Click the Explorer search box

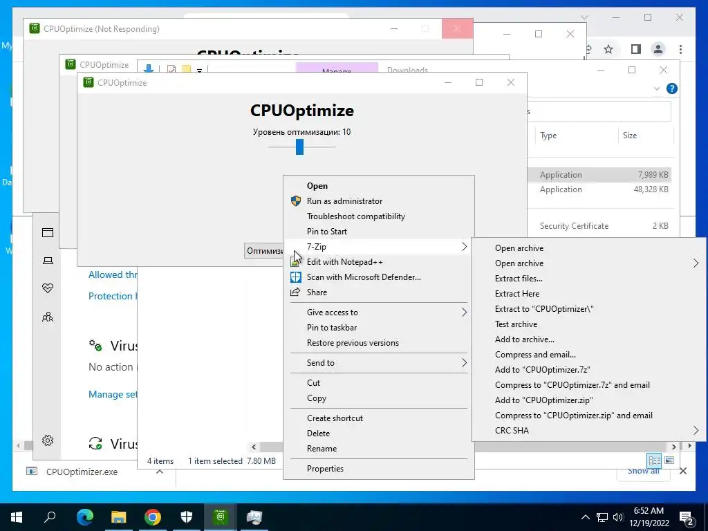pos(599,111)
